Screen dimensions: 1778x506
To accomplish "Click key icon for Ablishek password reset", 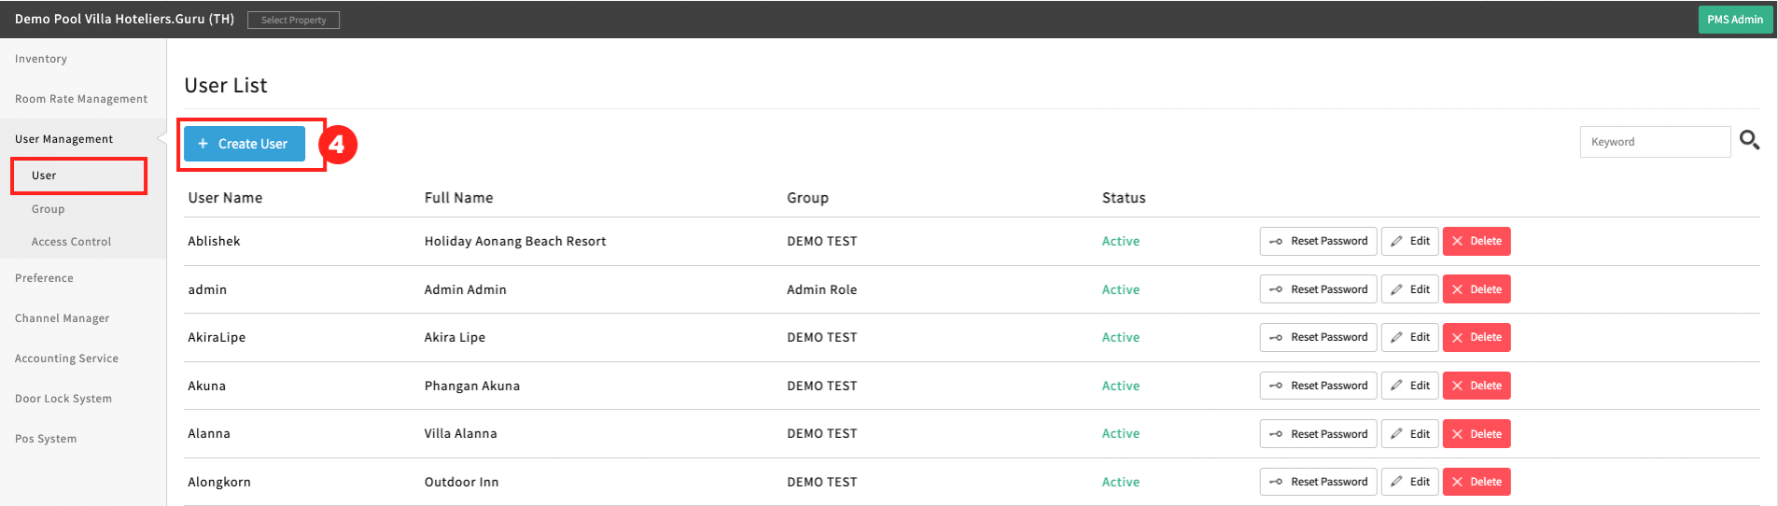I will point(1276,242).
